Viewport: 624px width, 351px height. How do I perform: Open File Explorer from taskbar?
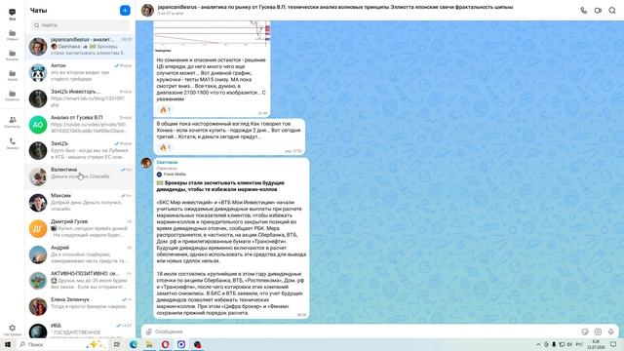point(149,344)
